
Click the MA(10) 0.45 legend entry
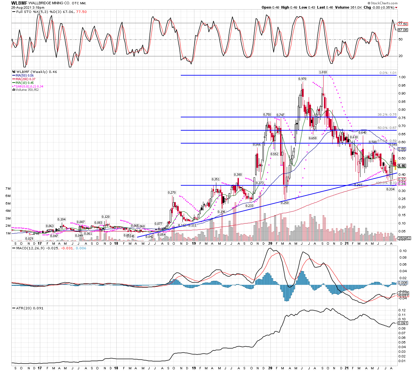(25, 83)
